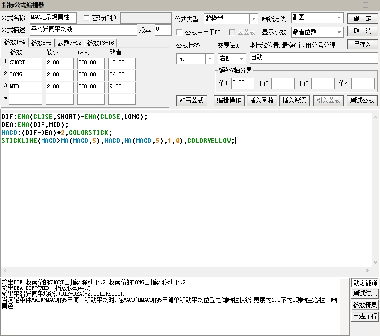Click the empty parameter 4 name field

tap(26, 99)
